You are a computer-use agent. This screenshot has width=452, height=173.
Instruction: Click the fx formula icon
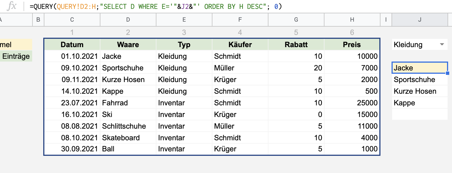(x=12, y=6)
